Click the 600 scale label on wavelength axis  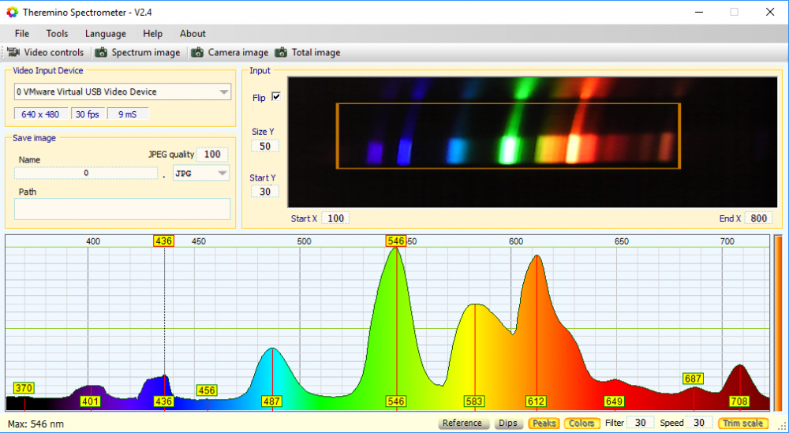click(516, 241)
